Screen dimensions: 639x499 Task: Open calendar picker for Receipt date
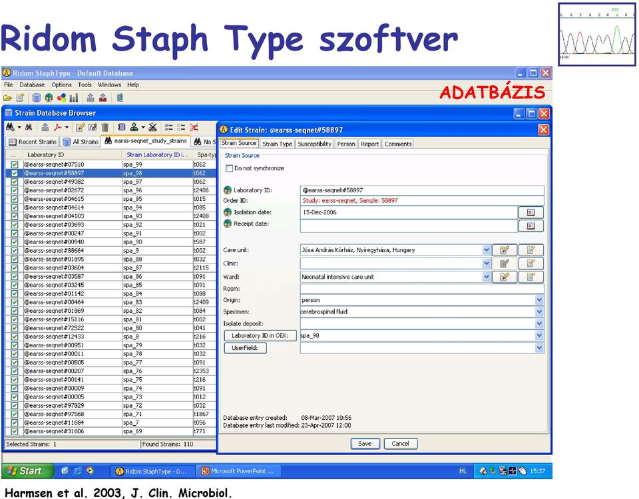tap(531, 226)
